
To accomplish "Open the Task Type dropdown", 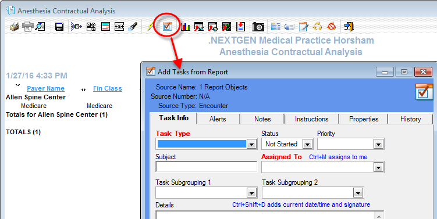I will [251, 144].
